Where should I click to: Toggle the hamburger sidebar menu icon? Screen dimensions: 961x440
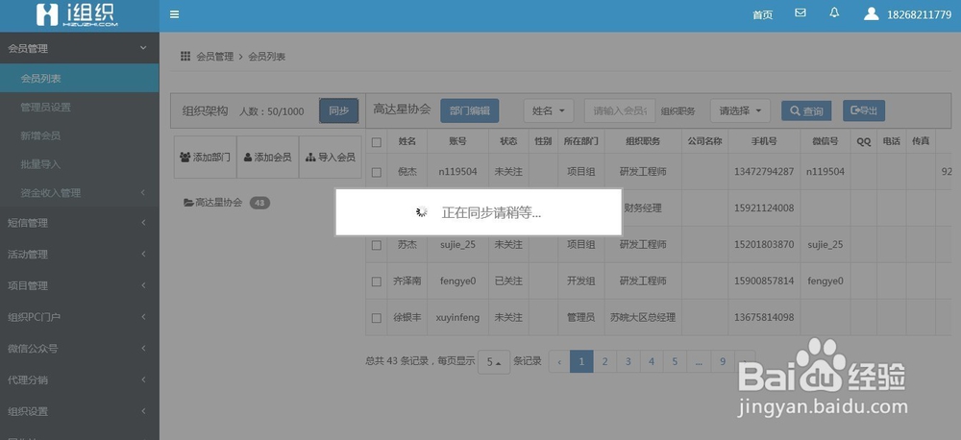pyautogui.click(x=175, y=14)
